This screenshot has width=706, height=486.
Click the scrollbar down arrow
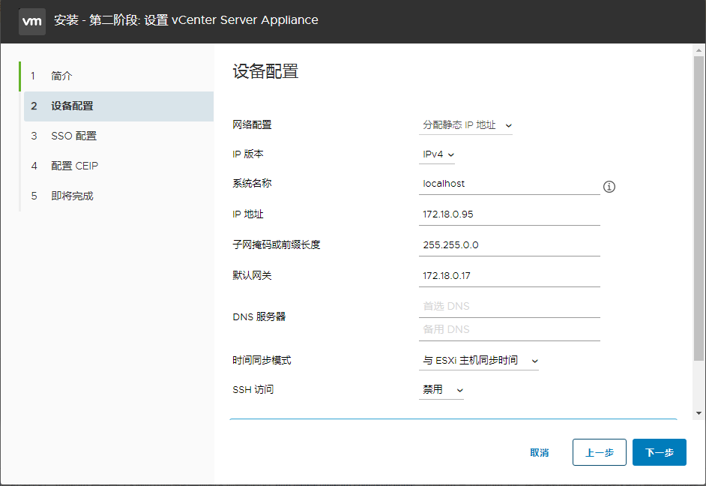point(699,413)
